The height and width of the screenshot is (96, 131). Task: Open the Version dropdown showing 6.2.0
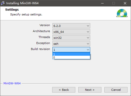pos(71,26)
